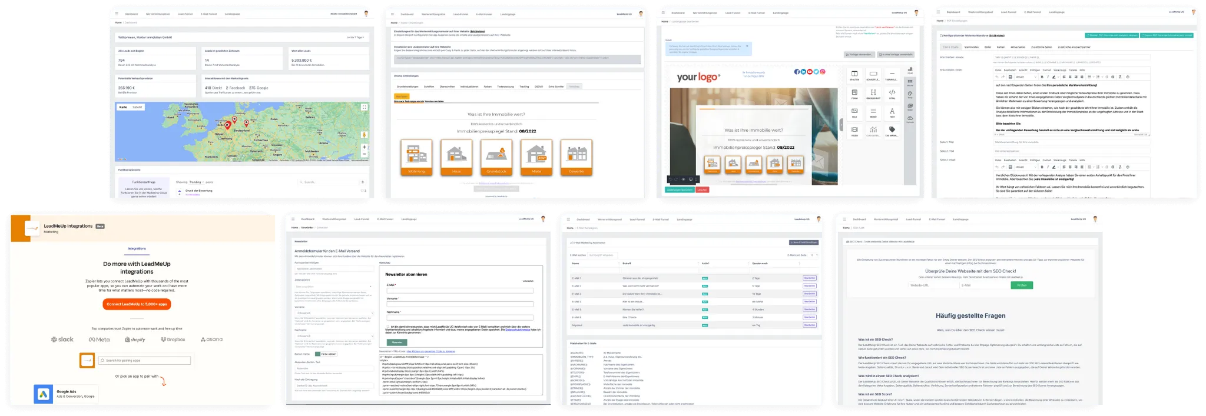
Task: Open the Absatz paragraph style dropdown
Action: click(x=1025, y=76)
